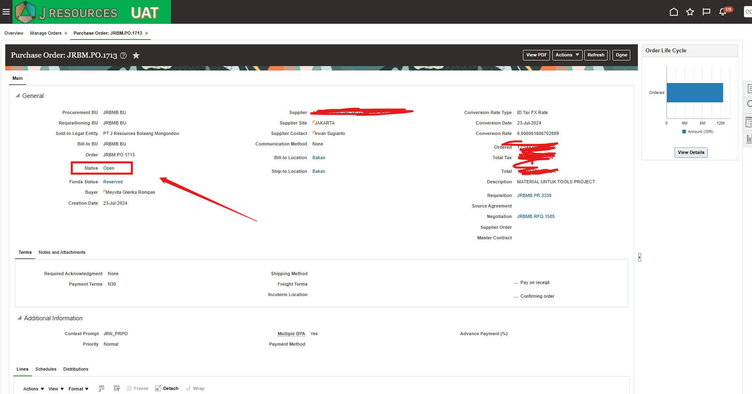752x394 pixels.
Task: Close the Purchase Order JRBM.PO.1713 tab
Action: click(146, 33)
